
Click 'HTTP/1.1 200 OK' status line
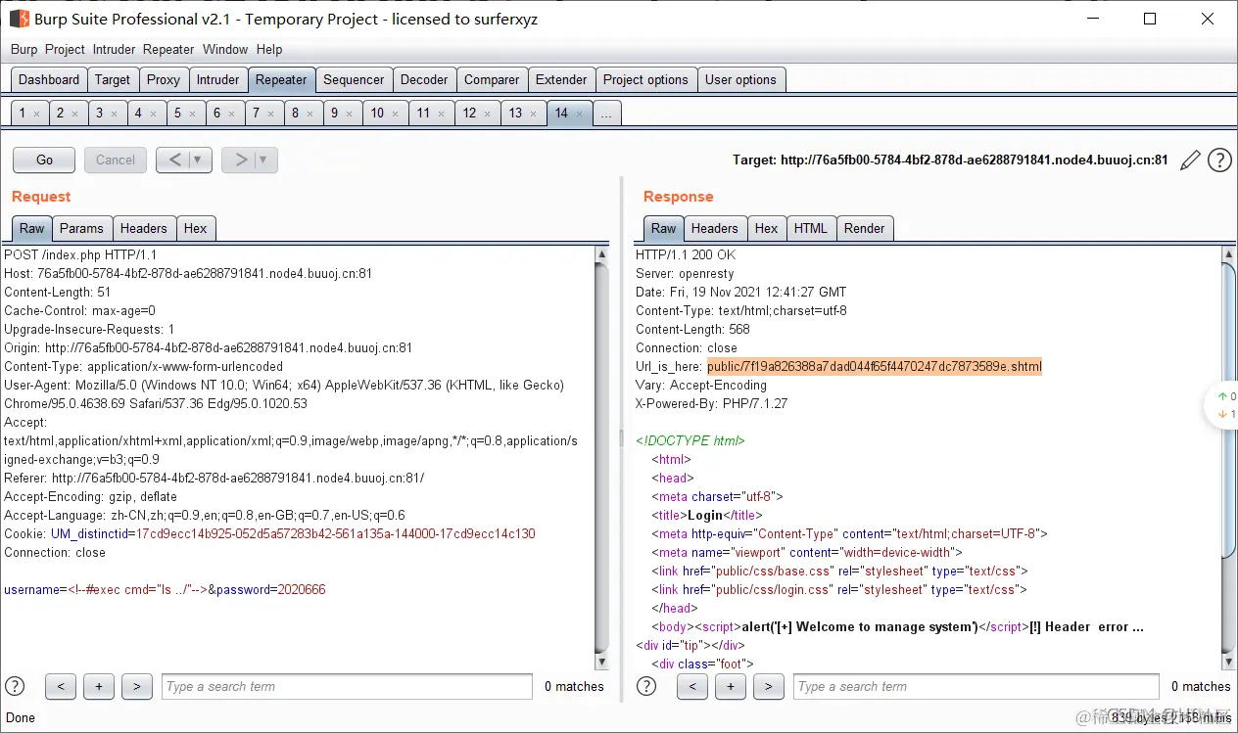686,254
